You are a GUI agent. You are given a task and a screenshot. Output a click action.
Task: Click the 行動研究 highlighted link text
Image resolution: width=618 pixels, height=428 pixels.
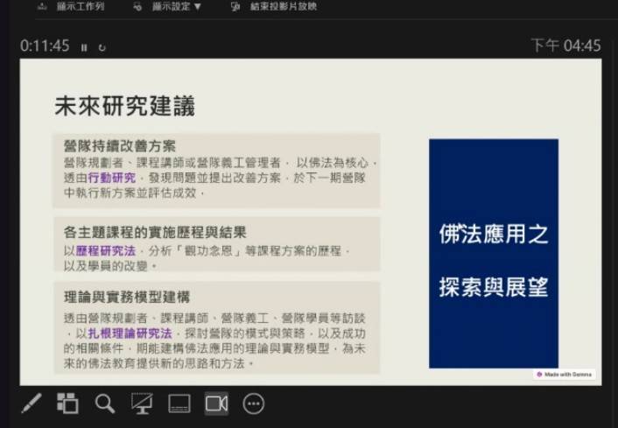coord(112,178)
